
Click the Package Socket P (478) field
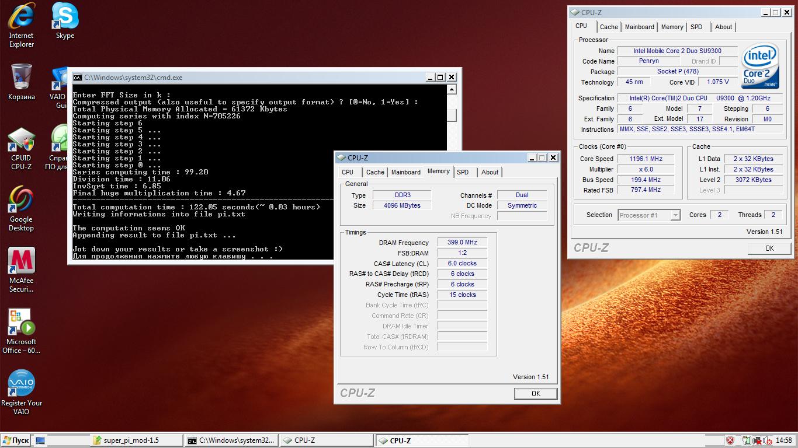pos(678,72)
